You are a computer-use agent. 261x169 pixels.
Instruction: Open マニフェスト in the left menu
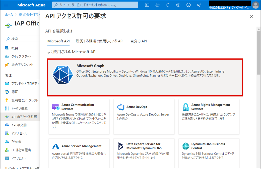(18, 158)
